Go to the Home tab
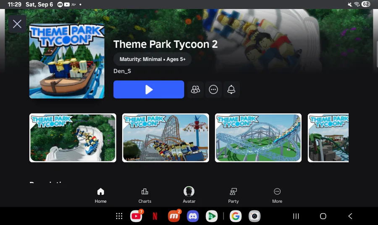This screenshot has height=225, width=378. (x=100, y=195)
